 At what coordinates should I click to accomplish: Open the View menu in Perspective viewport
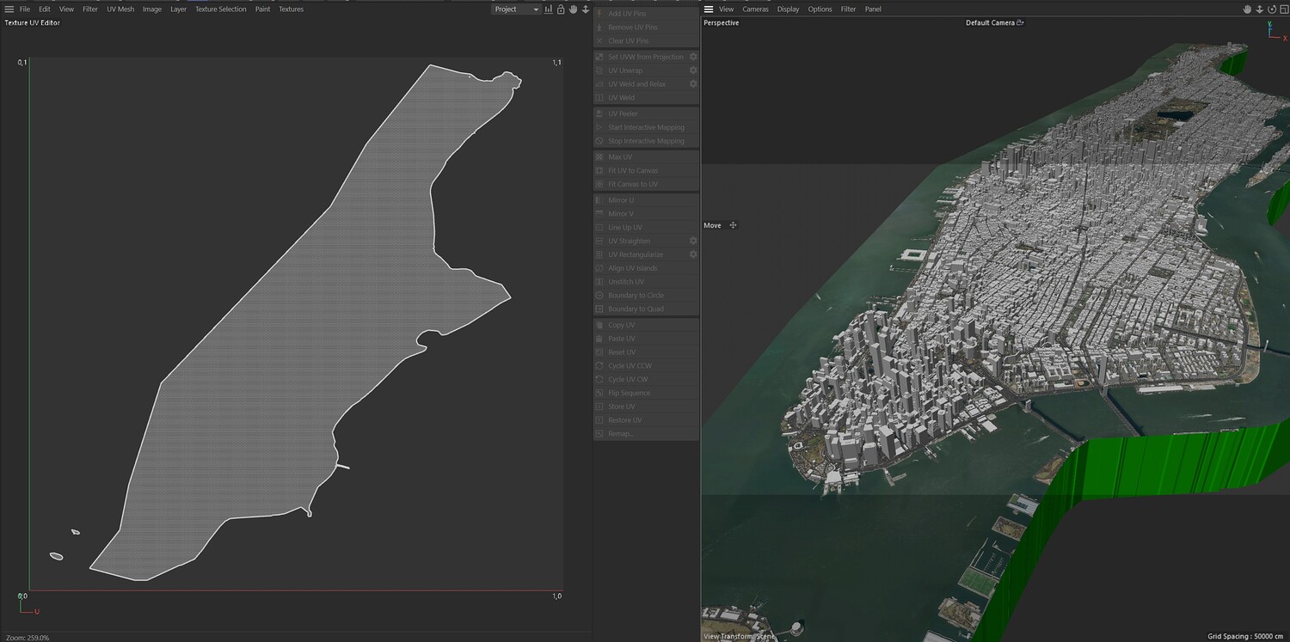click(x=727, y=9)
